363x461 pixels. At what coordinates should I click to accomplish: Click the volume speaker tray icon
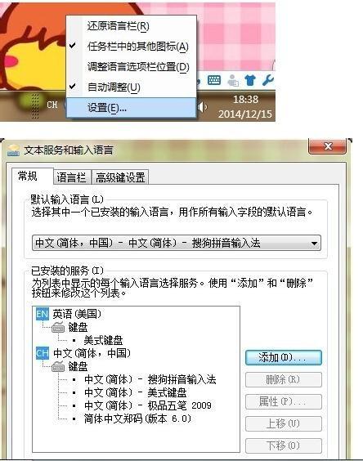[202, 107]
